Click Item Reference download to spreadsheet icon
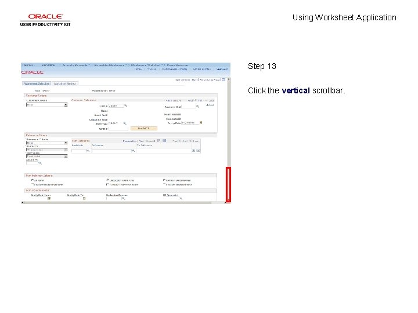This screenshot has height=313, width=418. click(x=164, y=141)
